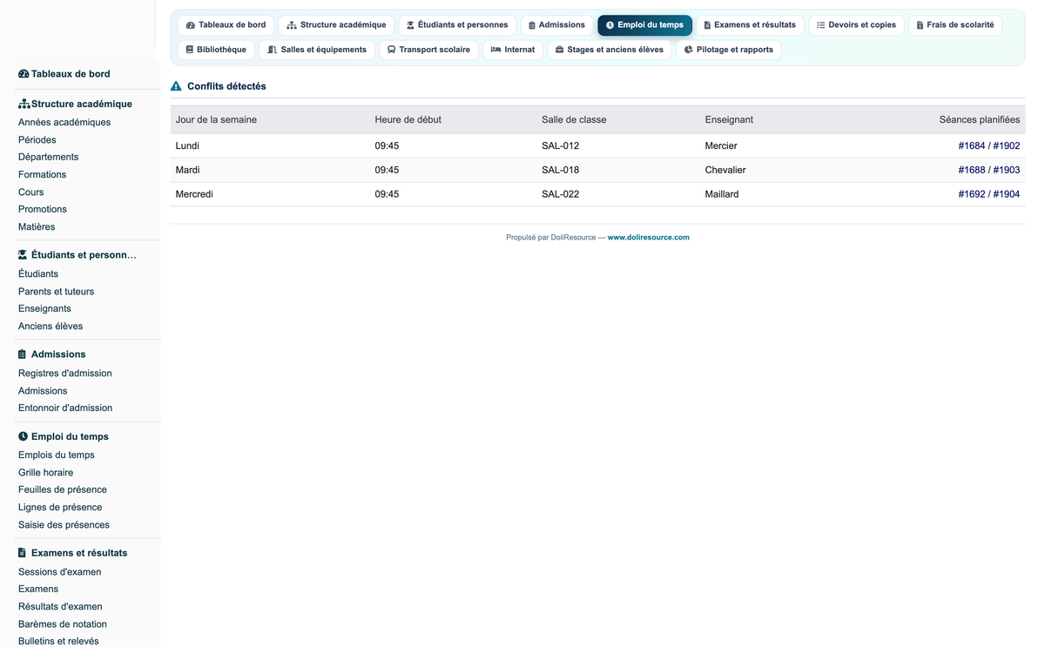
Task: Click the checklist icon in Devoirs et copies tab
Action: coord(821,25)
